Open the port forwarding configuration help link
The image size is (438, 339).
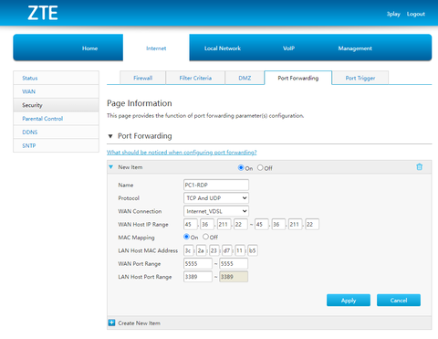coord(182,153)
